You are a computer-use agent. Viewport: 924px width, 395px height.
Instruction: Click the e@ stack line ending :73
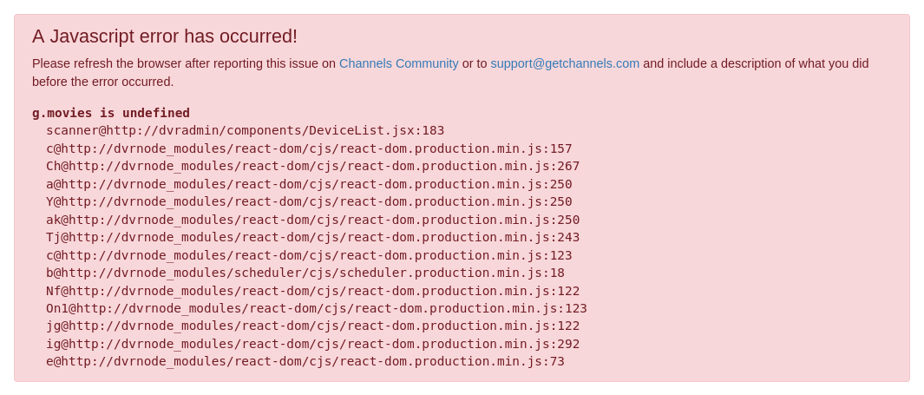tap(305, 361)
